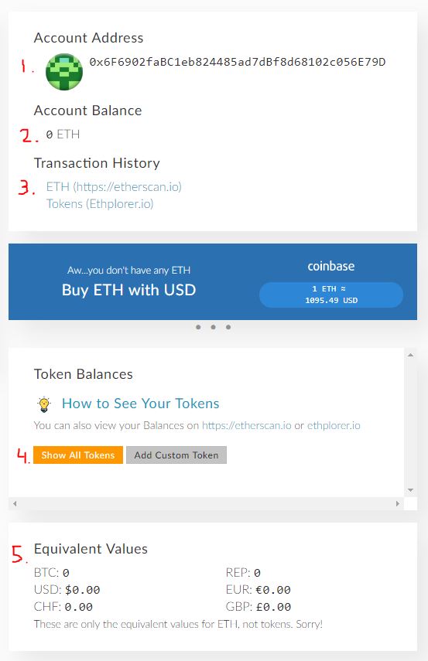Screen dimensions: 428x661
Task: Click the account address hex string
Action: point(237,62)
